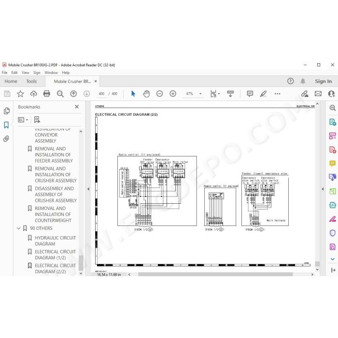
Task: Open search tool in right pane
Action: click(333, 108)
